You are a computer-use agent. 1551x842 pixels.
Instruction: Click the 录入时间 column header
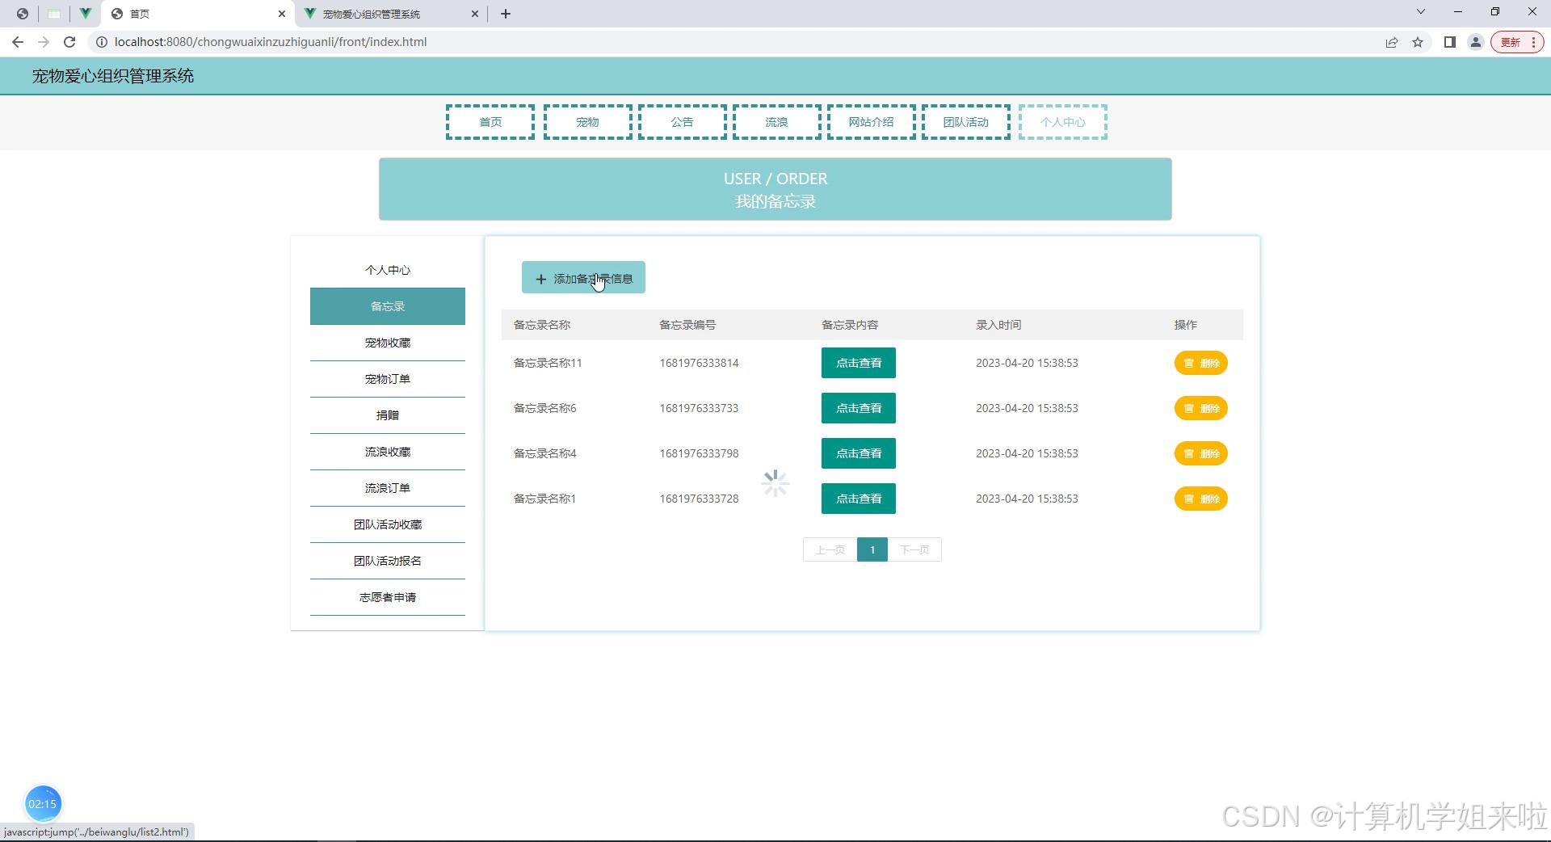coord(998,325)
